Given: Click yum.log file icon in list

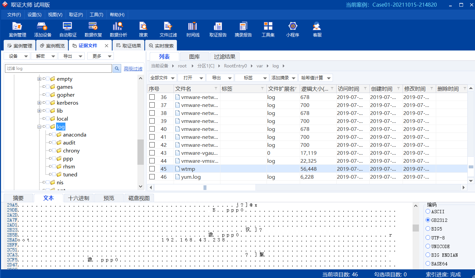Looking at the screenshot, I should pyautogui.click(x=178, y=177).
